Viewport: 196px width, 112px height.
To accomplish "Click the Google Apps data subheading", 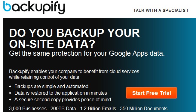I will (87, 54).
